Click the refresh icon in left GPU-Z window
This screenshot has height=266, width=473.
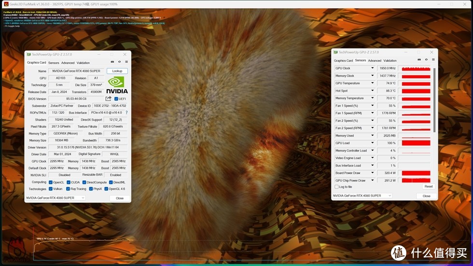click(120, 62)
